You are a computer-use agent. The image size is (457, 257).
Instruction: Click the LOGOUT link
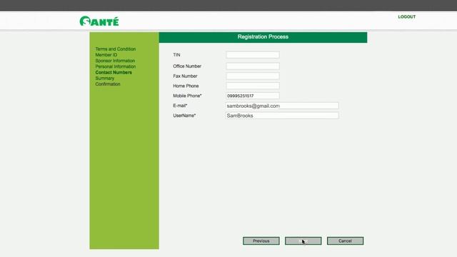[406, 17]
